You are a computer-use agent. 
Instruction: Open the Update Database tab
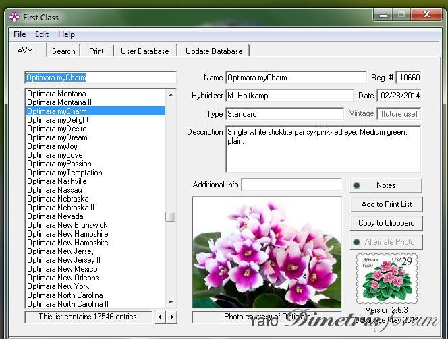point(214,51)
